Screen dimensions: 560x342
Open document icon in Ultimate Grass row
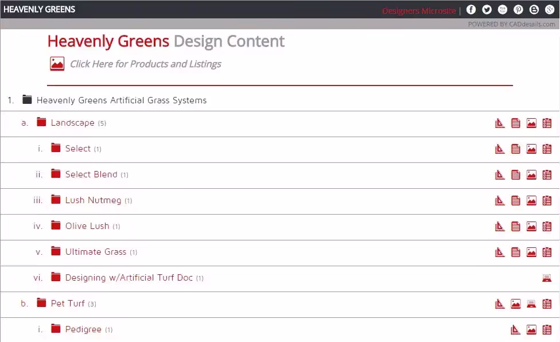(x=515, y=252)
